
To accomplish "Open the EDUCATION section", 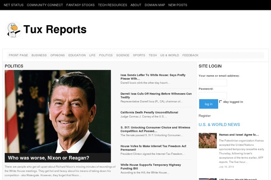I will (77, 55).
